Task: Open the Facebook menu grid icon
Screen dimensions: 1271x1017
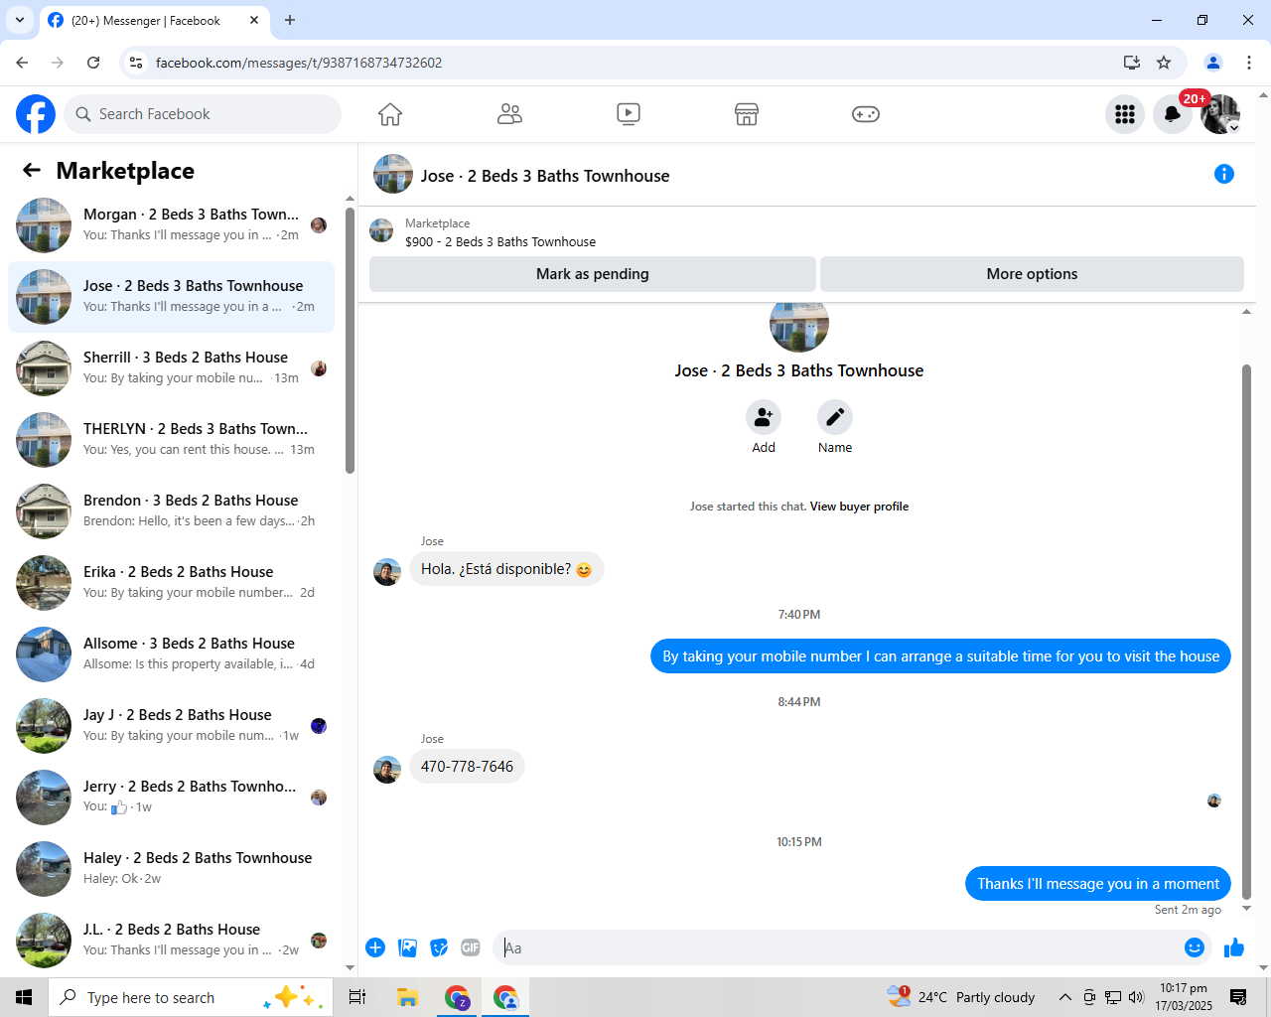Action: (x=1125, y=114)
